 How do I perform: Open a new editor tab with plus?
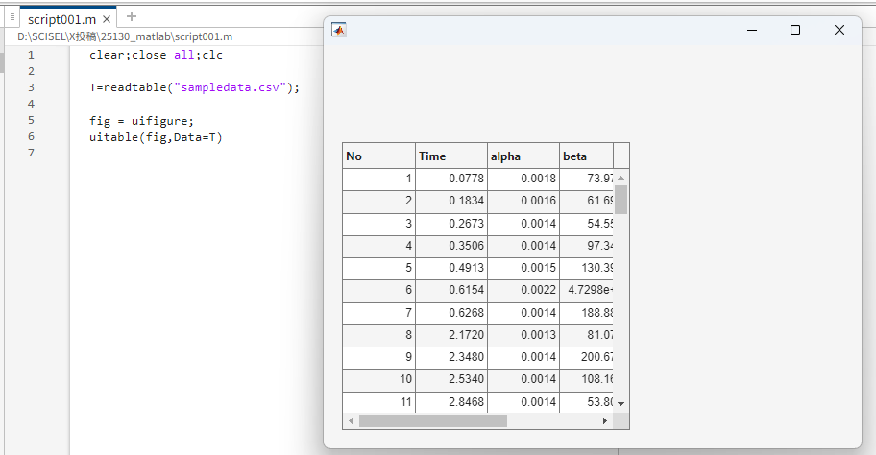(x=132, y=16)
